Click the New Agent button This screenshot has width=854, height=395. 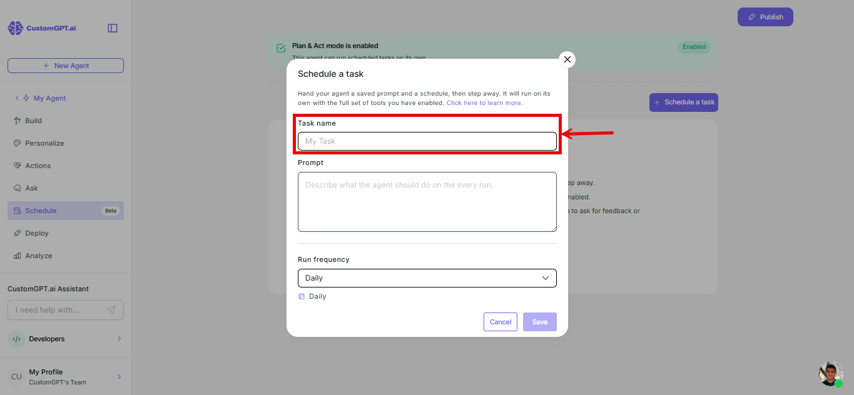[66, 66]
